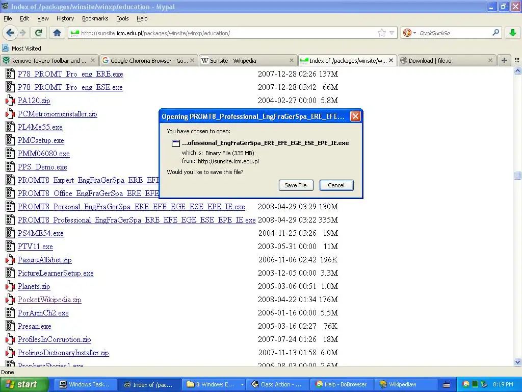Close the Sunsite - Wikipedia tab

click(x=291, y=60)
